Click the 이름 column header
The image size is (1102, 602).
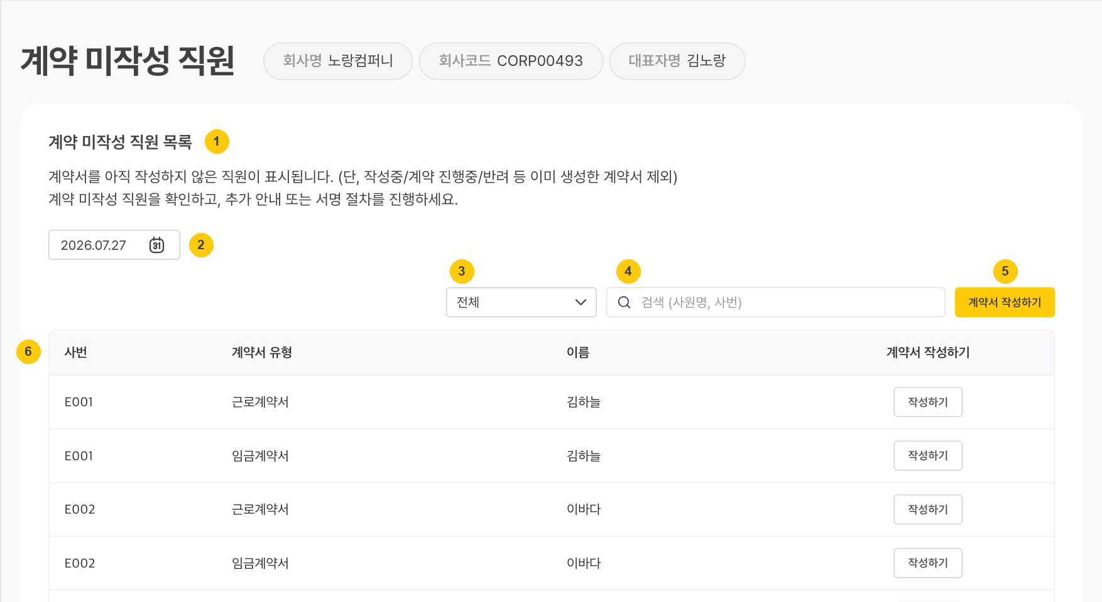(x=578, y=353)
